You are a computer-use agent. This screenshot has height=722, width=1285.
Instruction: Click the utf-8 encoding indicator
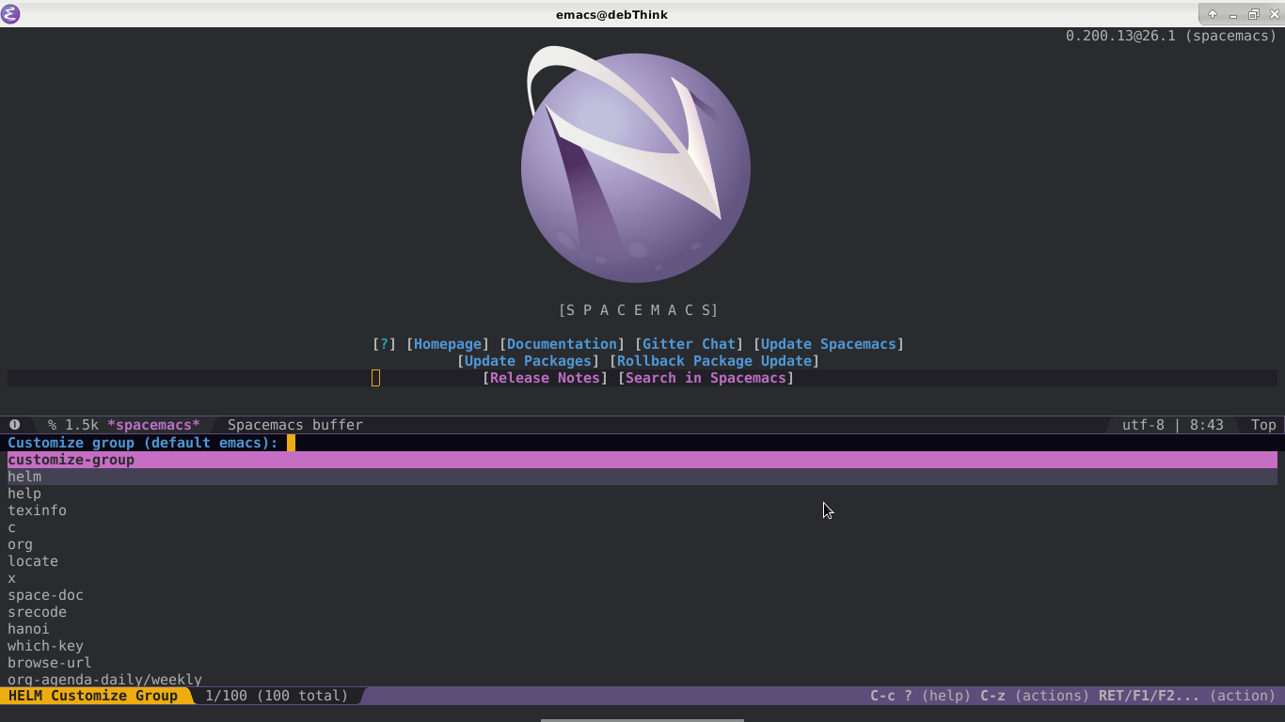pyautogui.click(x=1143, y=425)
